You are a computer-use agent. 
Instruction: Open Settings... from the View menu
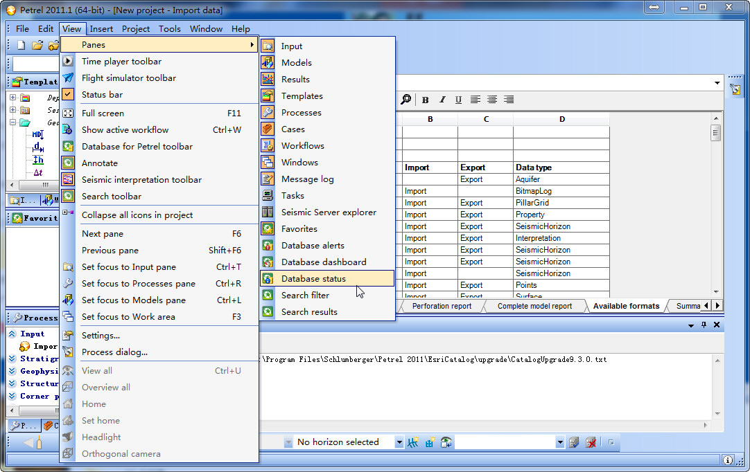(x=159, y=336)
